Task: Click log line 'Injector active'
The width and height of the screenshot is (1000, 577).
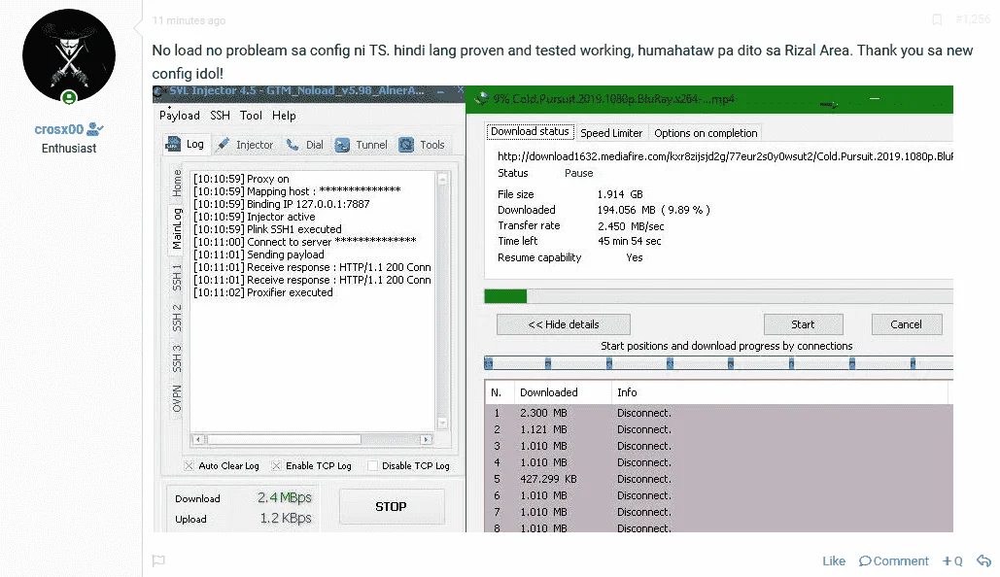Action: click(x=255, y=217)
